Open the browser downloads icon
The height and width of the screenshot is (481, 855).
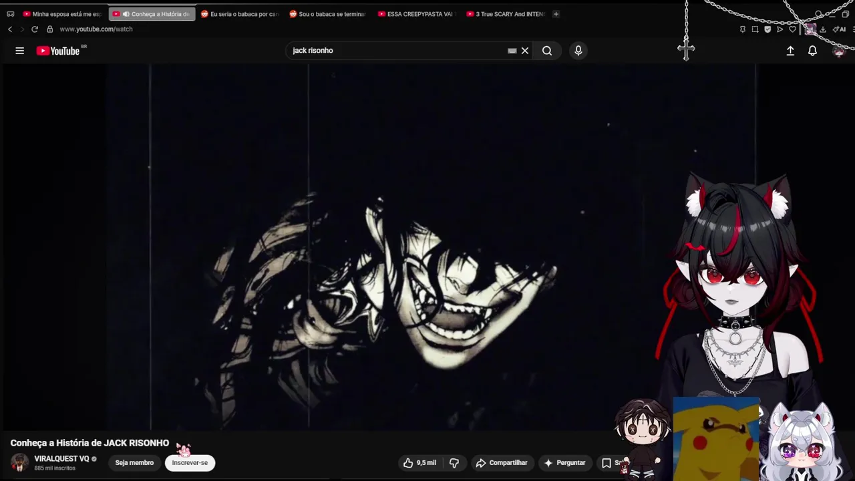(823, 29)
